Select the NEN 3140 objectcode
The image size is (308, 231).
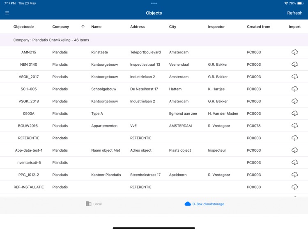(29, 64)
